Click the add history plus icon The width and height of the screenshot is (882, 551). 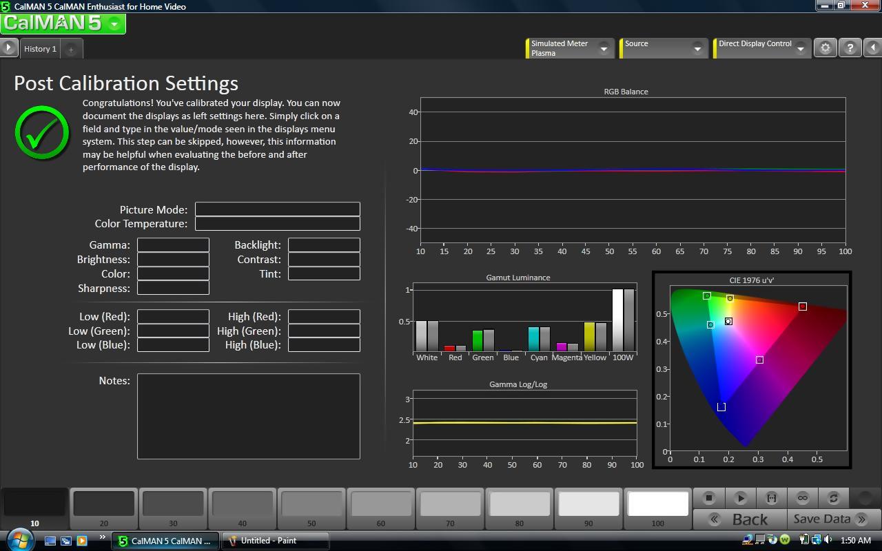tap(70, 49)
